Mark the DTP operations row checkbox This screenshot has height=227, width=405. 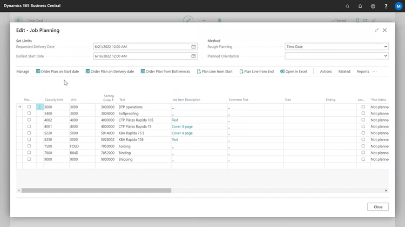tap(29, 107)
